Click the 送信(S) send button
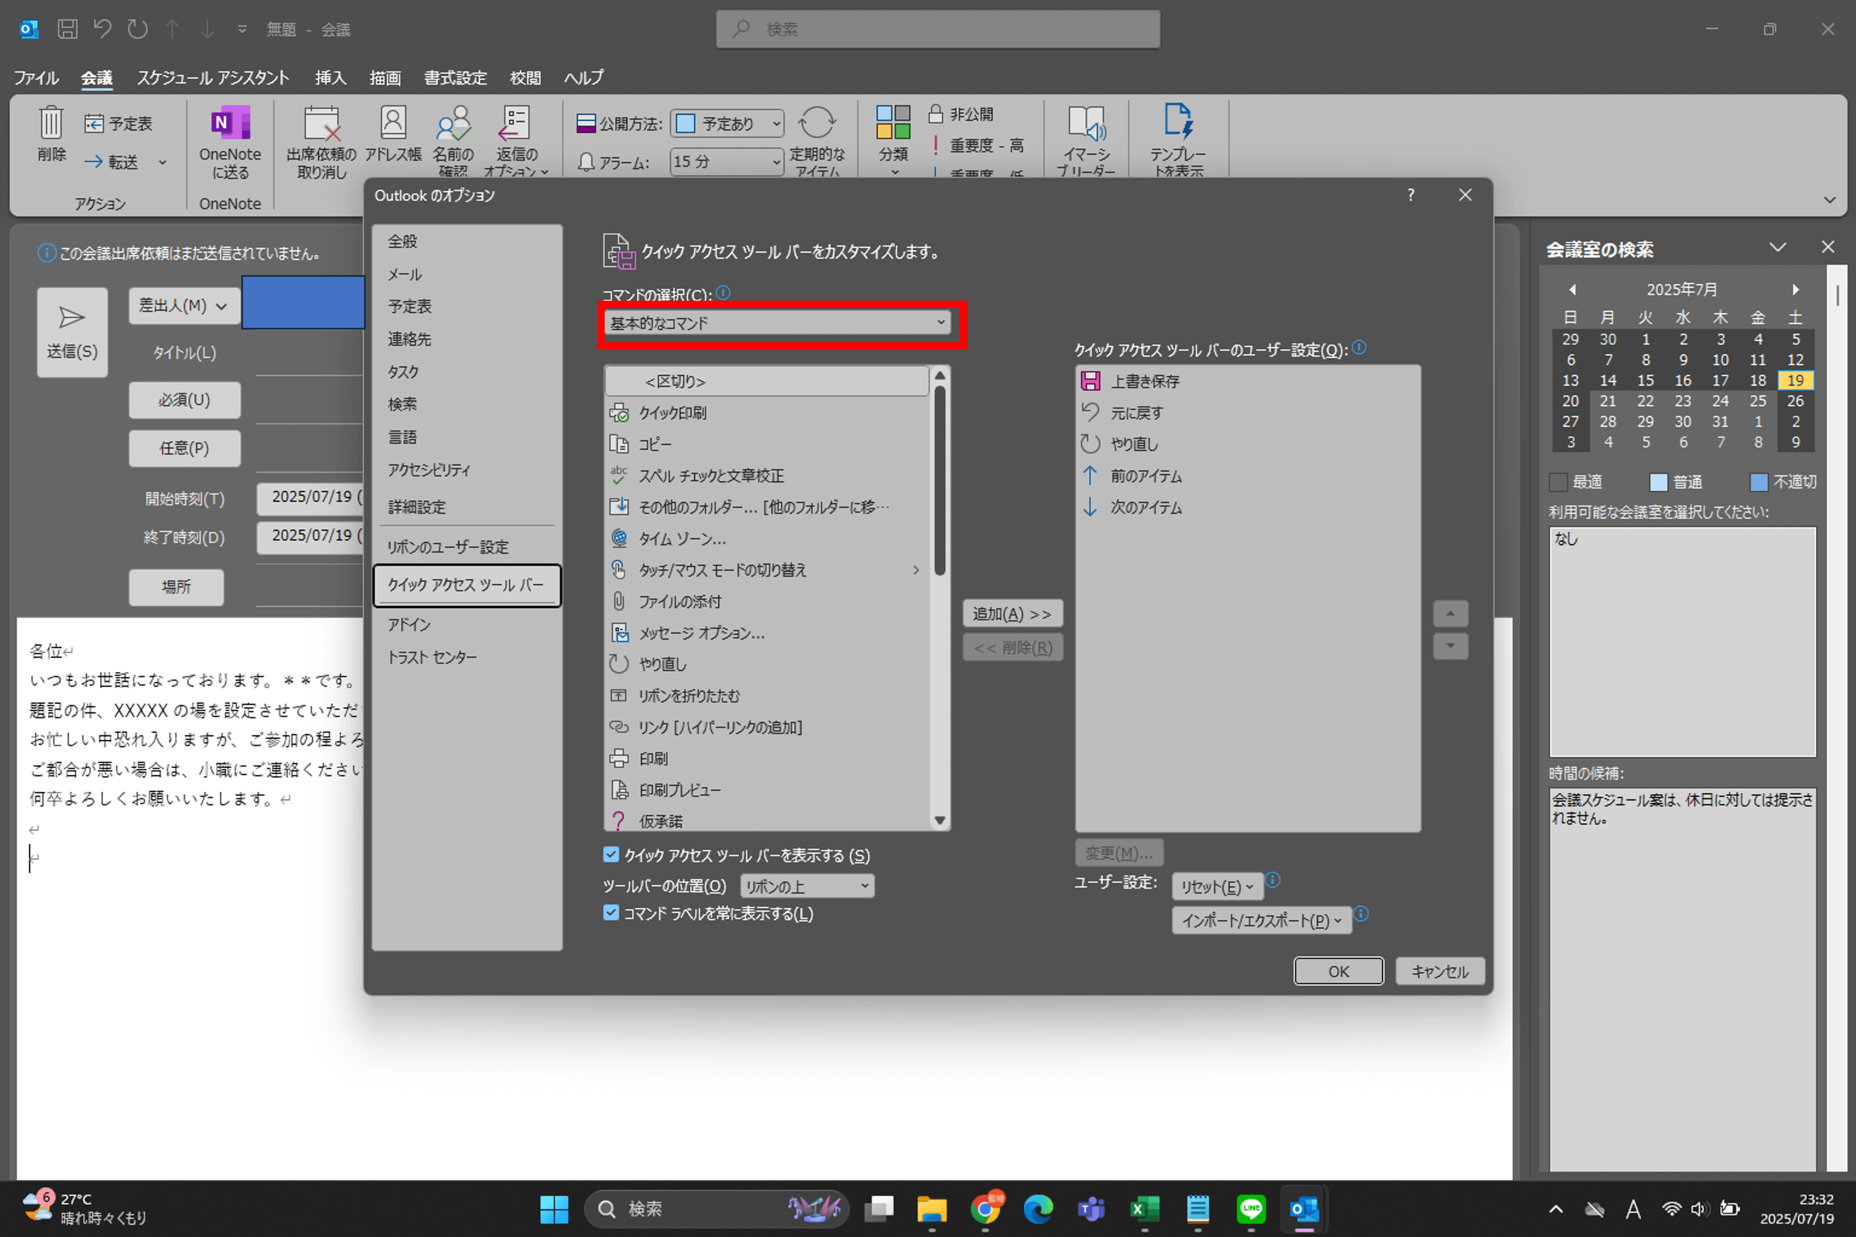 72,332
